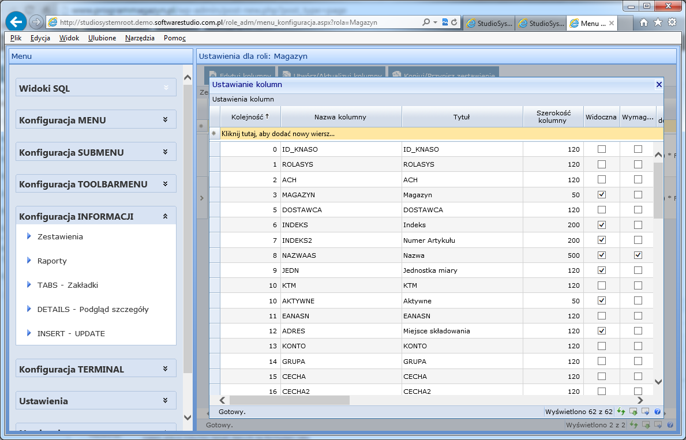Image resolution: width=686 pixels, height=440 pixels.
Task: Close the 'Menu ...' browser tab
Action: 612,23
